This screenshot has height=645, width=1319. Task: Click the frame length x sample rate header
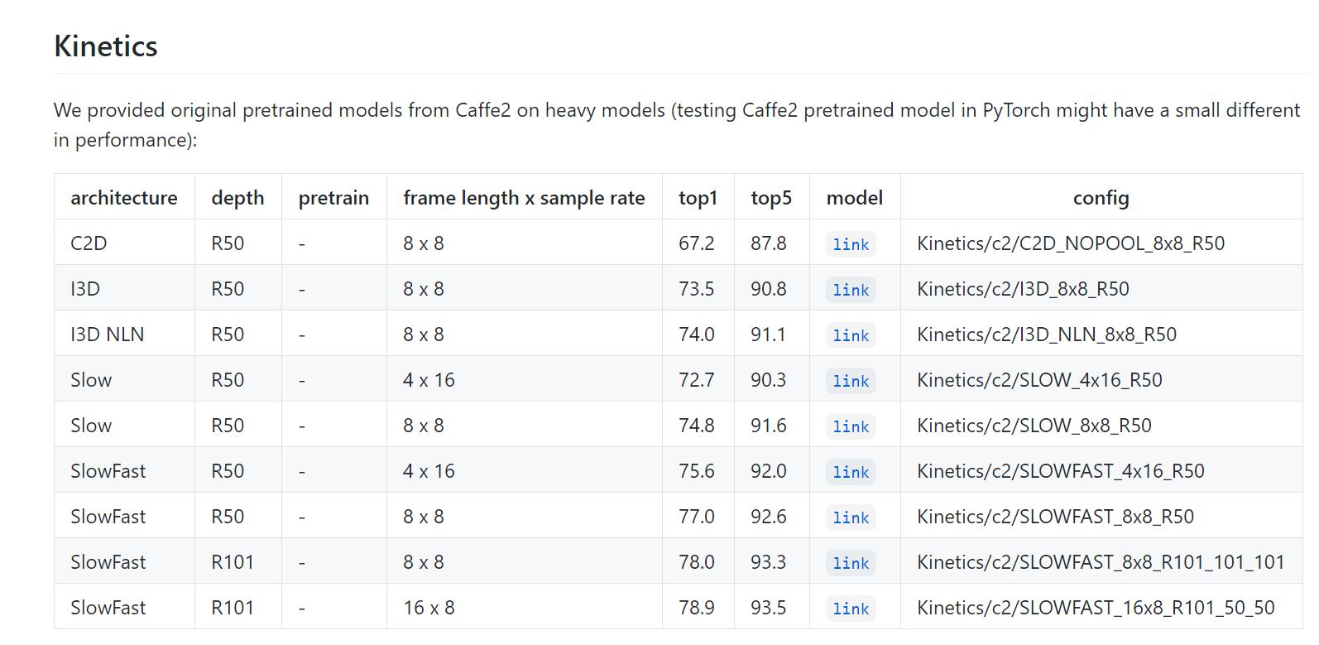[522, 198]
